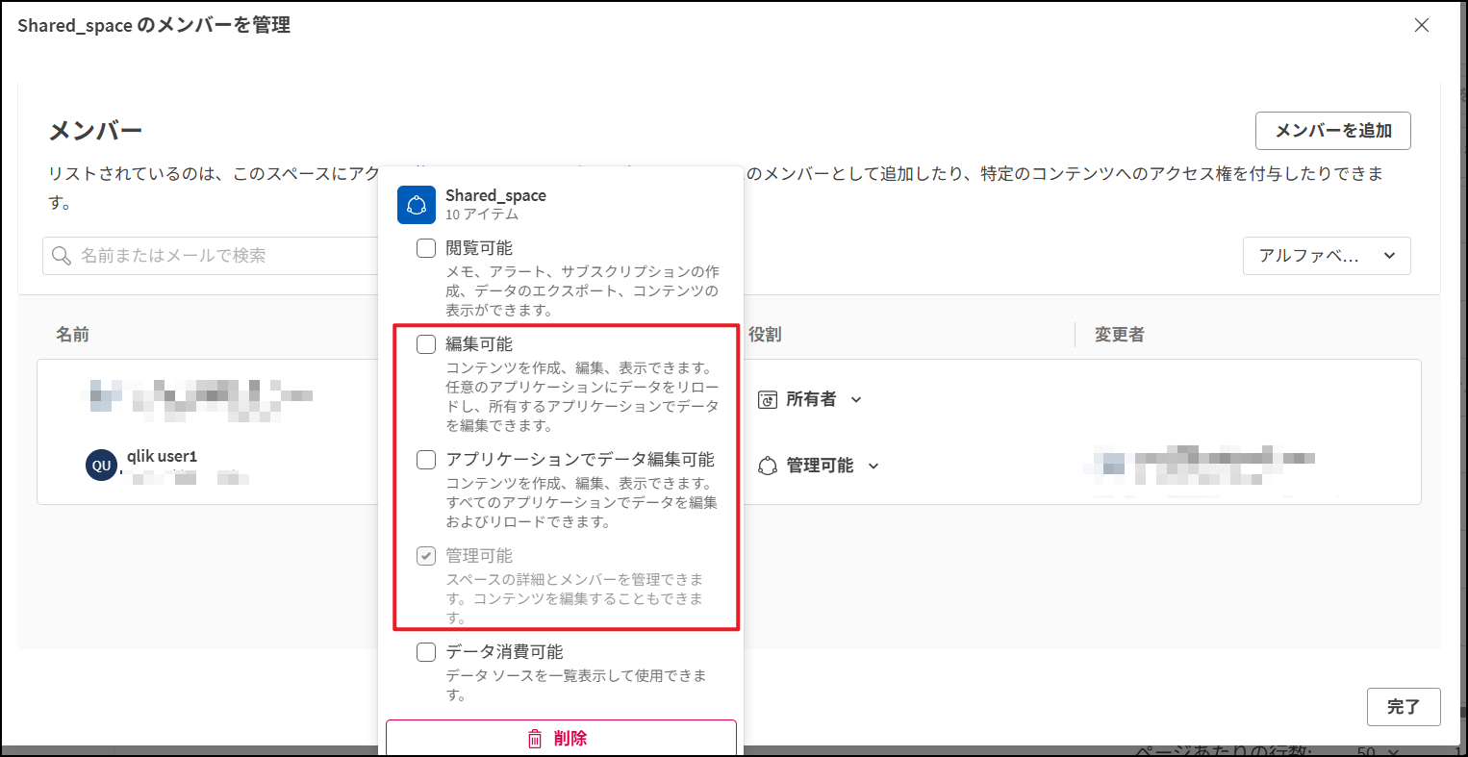Check the データ消費可能 checkbox
The width and height of the screenshot is (1468, 757).
[x=426, y=652]
